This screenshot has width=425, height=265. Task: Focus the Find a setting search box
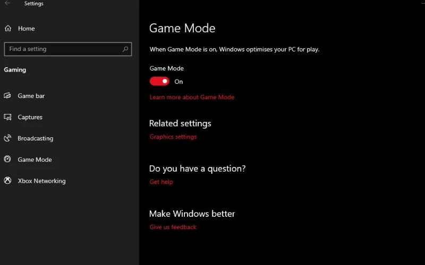[68, 49]
